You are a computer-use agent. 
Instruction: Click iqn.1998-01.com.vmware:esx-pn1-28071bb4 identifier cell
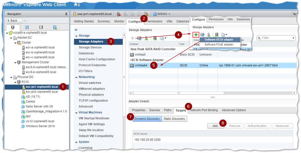248,65
